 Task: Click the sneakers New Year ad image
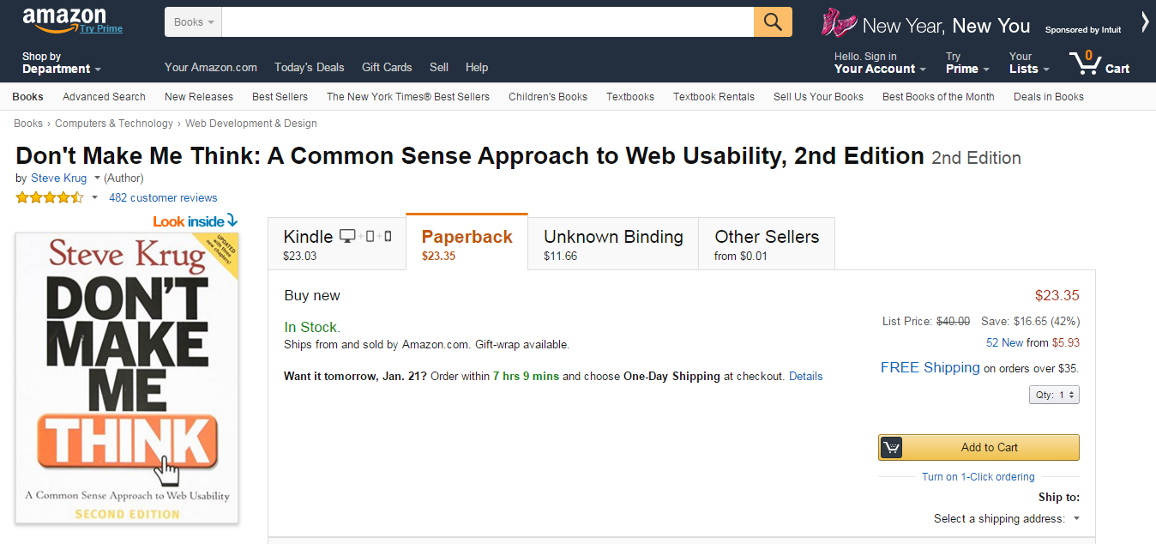click(x=838, y=23)
